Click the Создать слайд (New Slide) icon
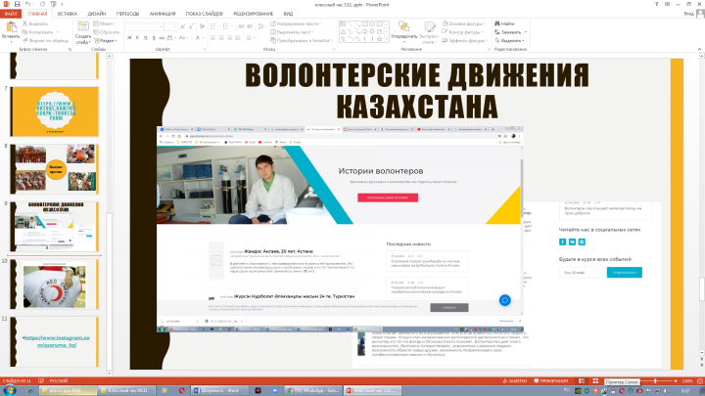The width and height of the screenshot is (705, 396). coord(82,27)
